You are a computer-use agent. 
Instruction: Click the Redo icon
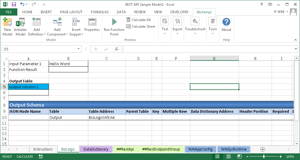34,4
